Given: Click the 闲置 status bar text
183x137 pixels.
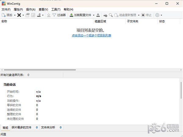Looking at the screenshot, I should pos(3,135).
